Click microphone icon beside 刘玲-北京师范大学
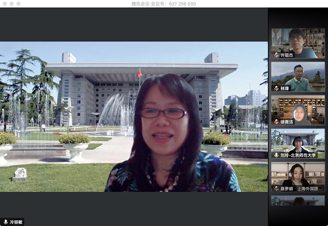The width and height of the screenshot is (328, 226). coord(276,155)
